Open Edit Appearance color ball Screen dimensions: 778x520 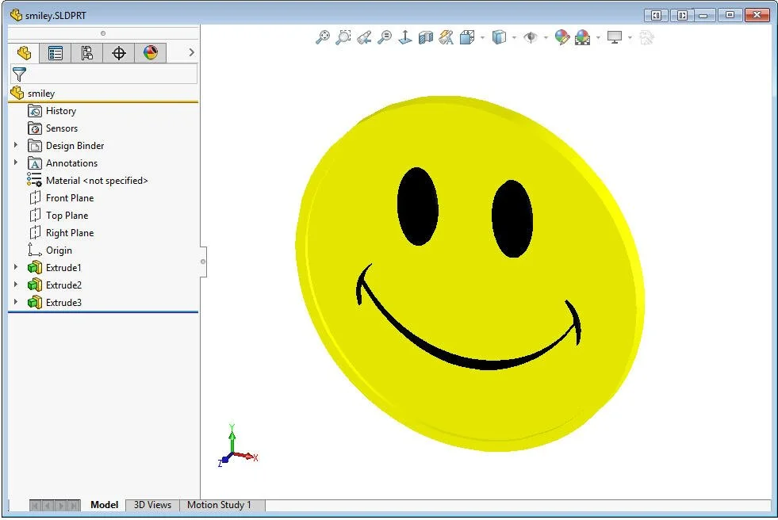point(561,37)
